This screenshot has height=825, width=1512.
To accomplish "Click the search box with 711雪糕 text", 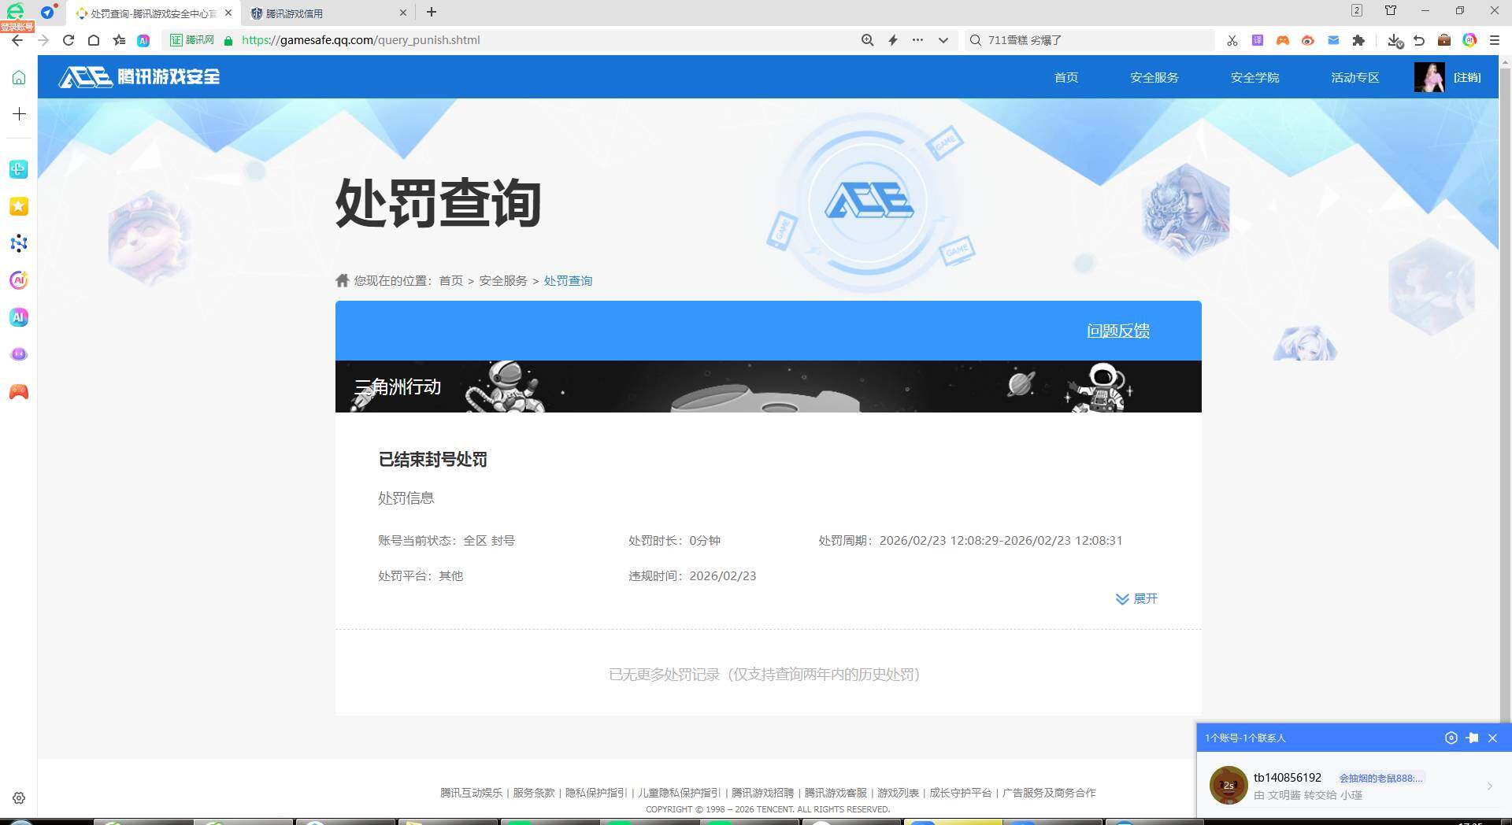I will (x=1089, y=40).
